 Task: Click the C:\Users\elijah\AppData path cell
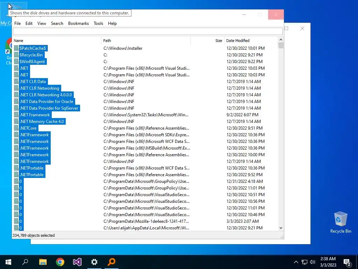[146, 228]
